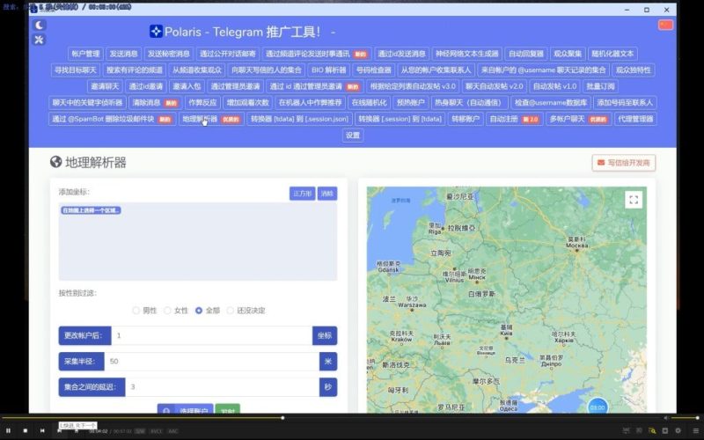
Task: Click the 集合之间的延迟 input field
Action: click(223, 387)
